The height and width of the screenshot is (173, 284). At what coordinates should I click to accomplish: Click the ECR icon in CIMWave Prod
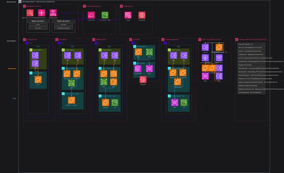coord(114,82)
